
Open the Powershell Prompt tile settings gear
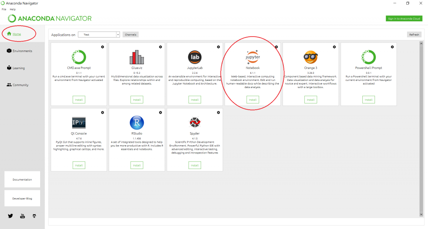392,47
